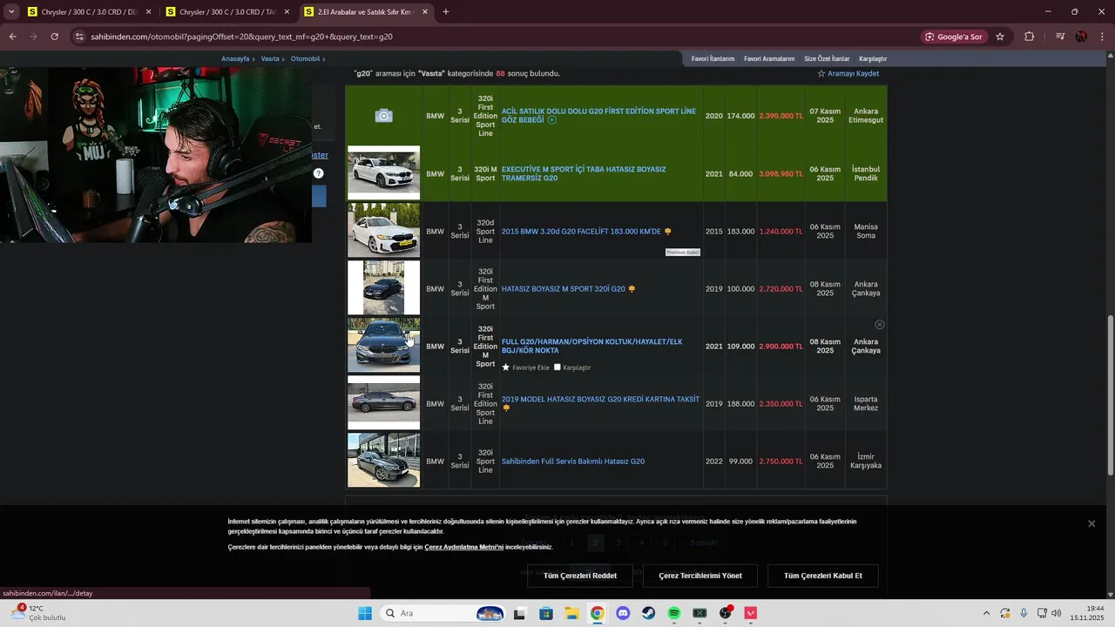Go back with the browser back arrow
This screenshot has height=627, width=1115.
(x=12, y=37)
